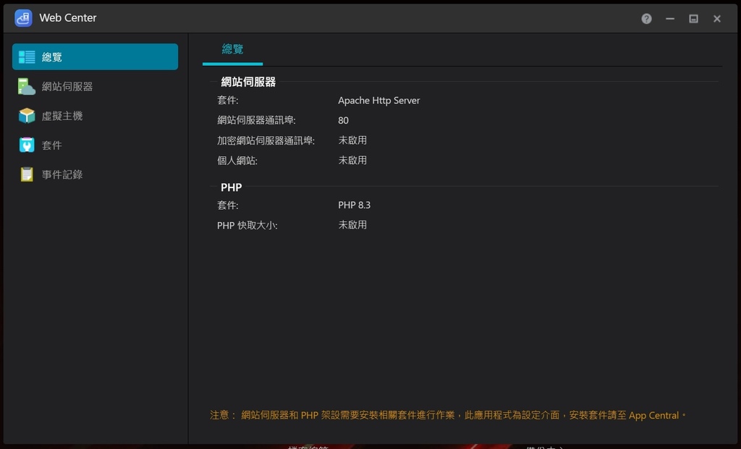Maximize the Web Center window
Screen dimensions: 741x449
point(693,18)
